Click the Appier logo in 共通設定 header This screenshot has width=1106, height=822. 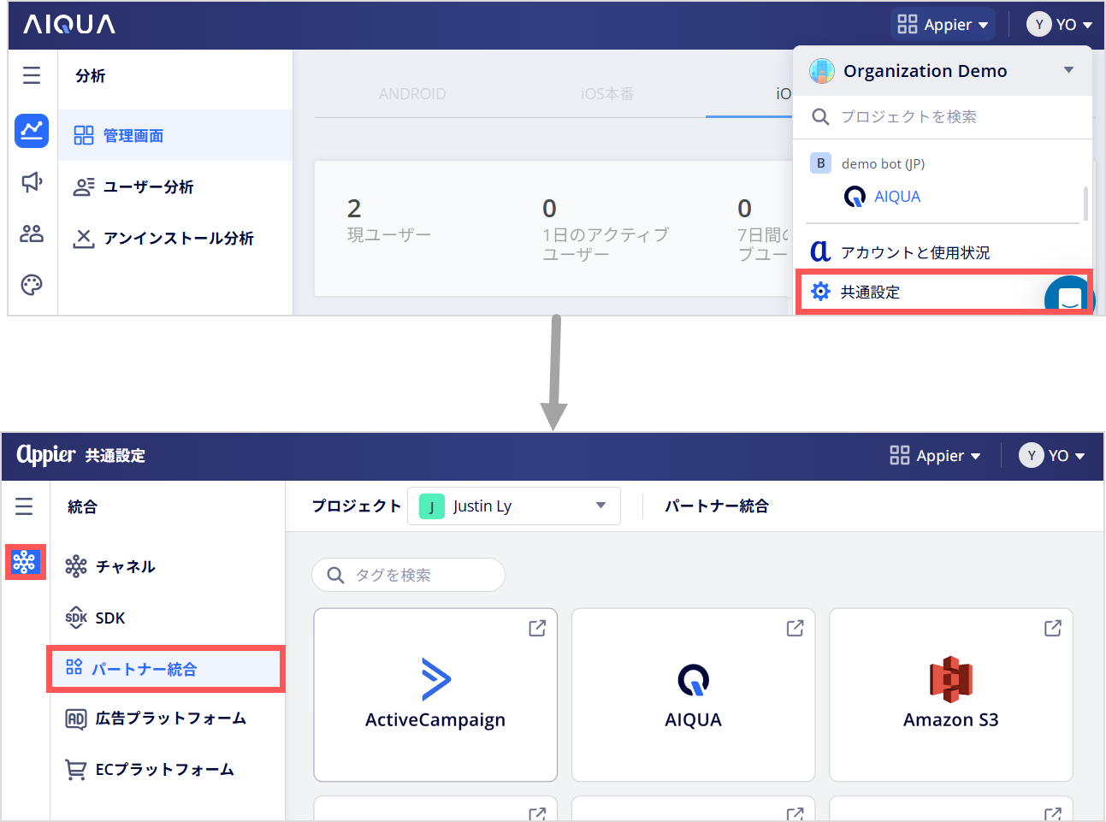(46, 454)
